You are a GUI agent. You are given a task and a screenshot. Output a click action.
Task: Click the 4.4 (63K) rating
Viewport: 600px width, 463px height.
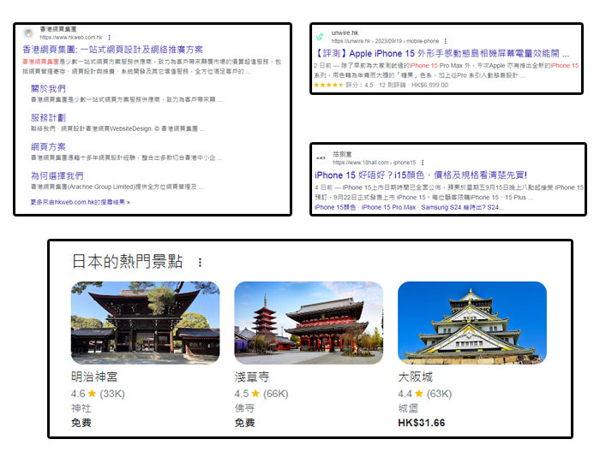click(425, 394)
